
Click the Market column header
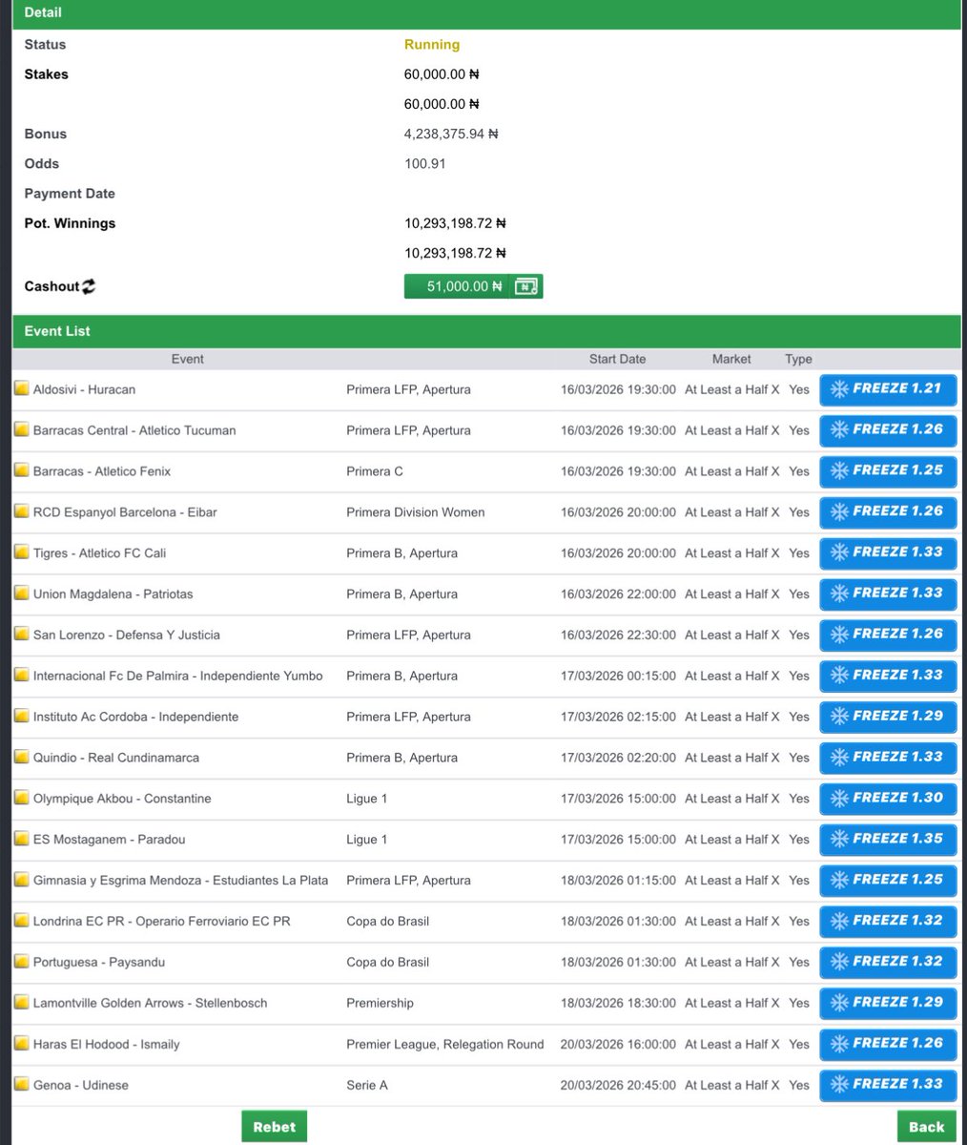pyautogui.click(x=731, y=359)
